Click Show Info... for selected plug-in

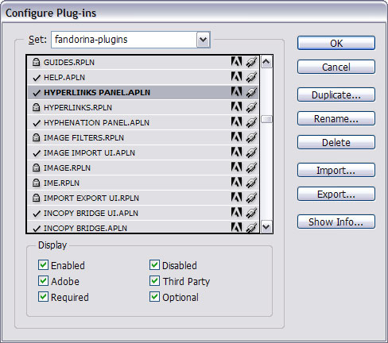pyautogui.click(x=336, y=222)
